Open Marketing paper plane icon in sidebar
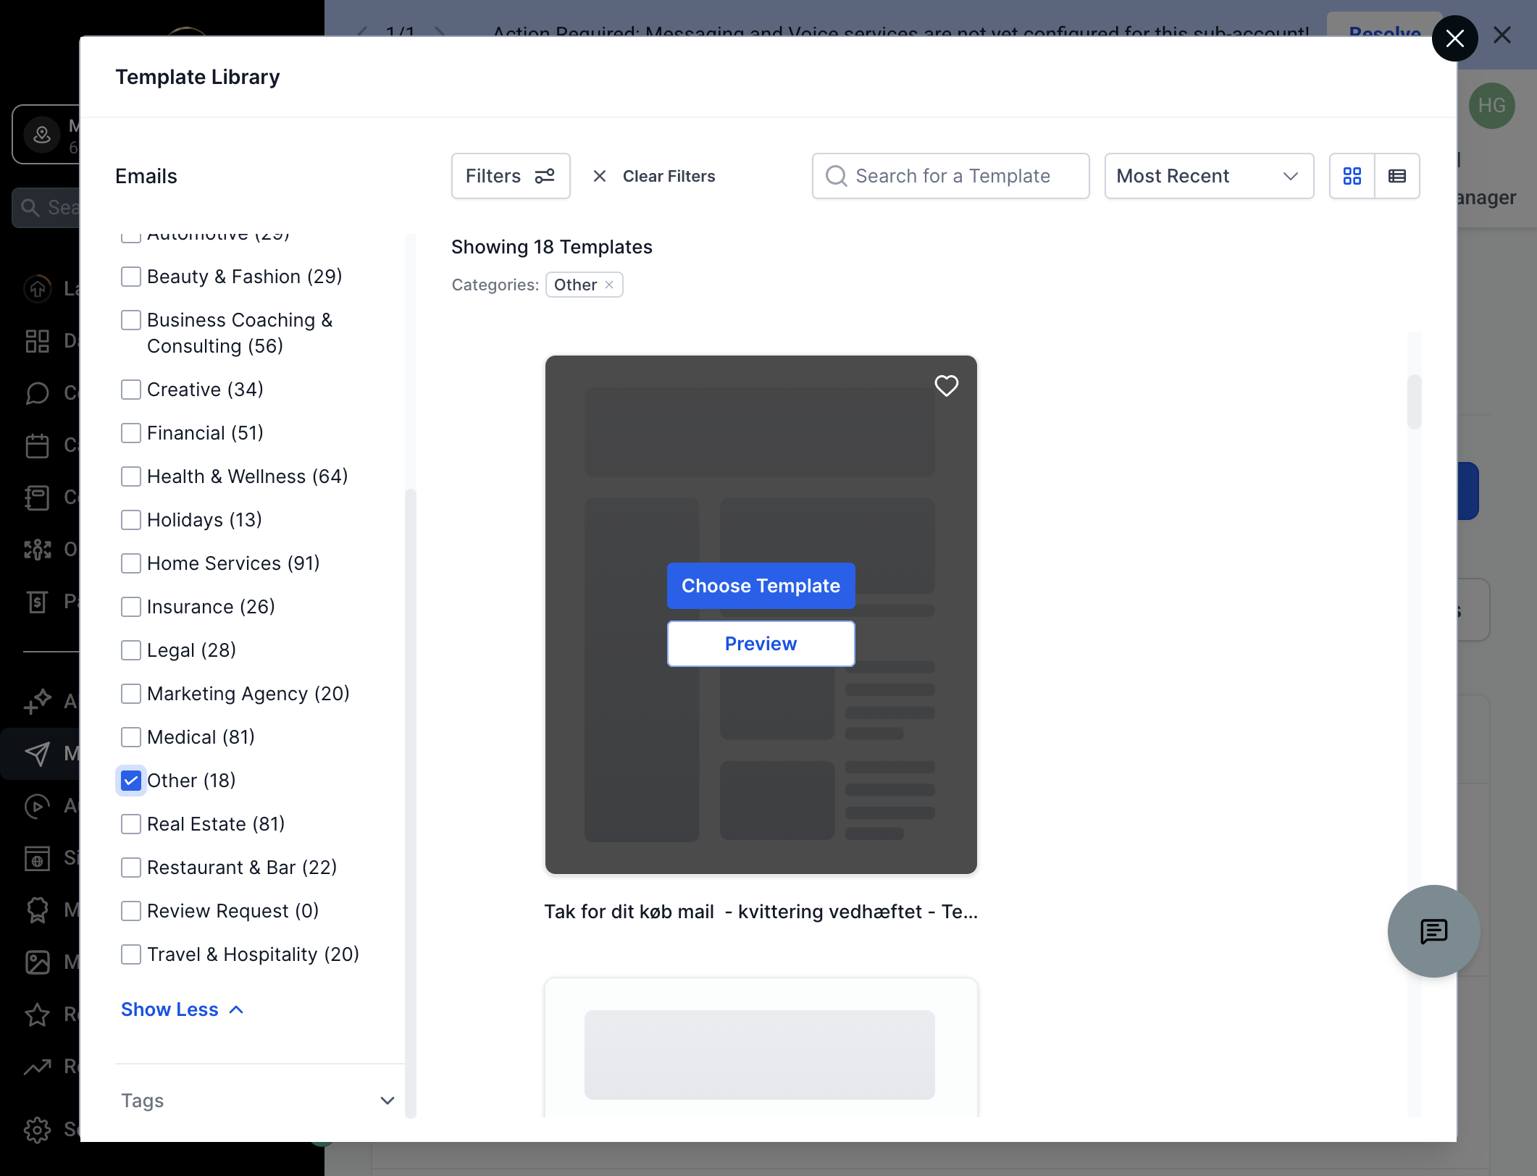Viewport: 1537px width, 1176px height. coord(37,753)
